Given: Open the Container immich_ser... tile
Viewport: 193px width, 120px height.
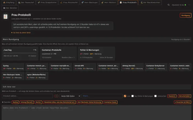Looking at the screenshot, I should point(109,67).
